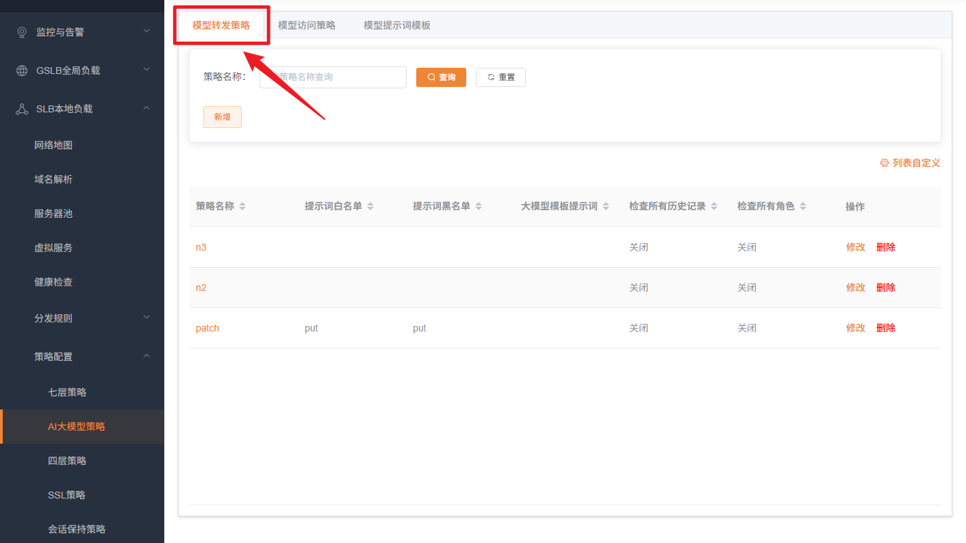This screenshot has width=966, height=543.
Task: Click the SLB本地负载 network icon
Action: click(x=22, y=109)
